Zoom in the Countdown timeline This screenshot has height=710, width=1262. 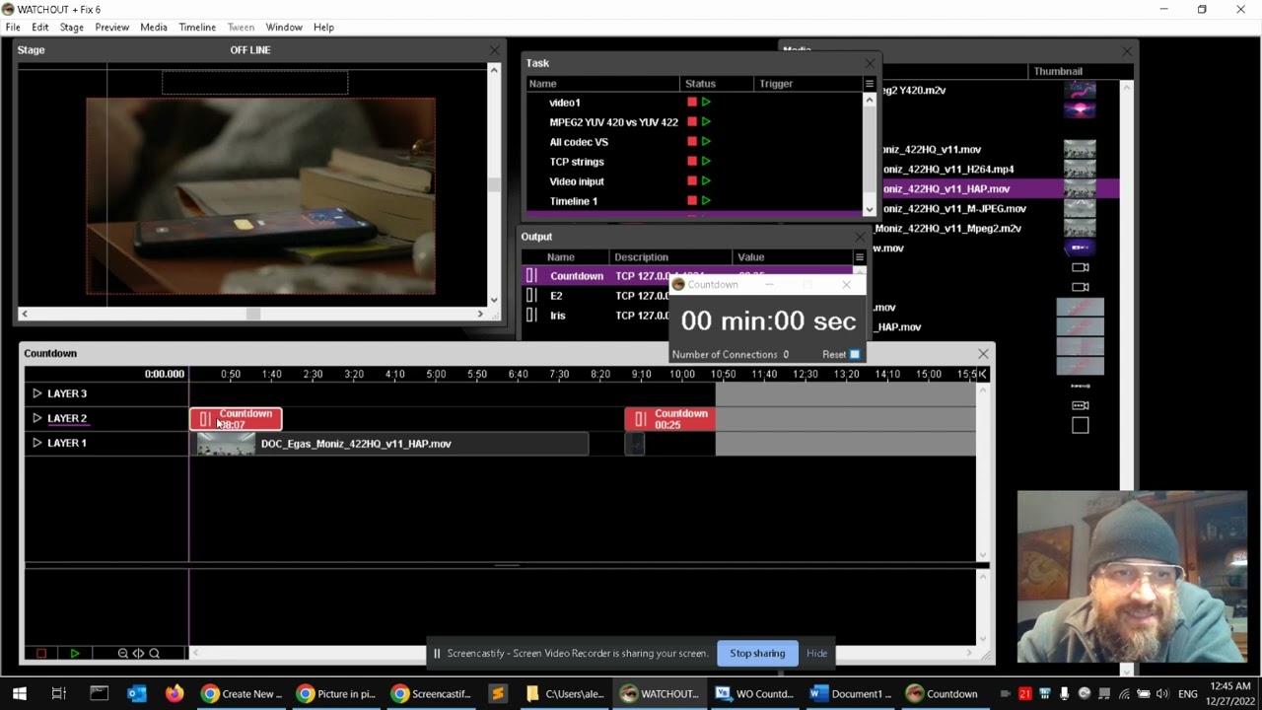pyautogui.click(x=154, y=653)
